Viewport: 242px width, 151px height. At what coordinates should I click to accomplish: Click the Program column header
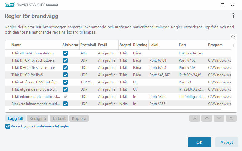(219, 45)
